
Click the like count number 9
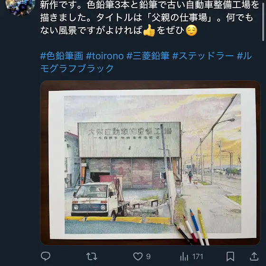(x=148, y=256)
